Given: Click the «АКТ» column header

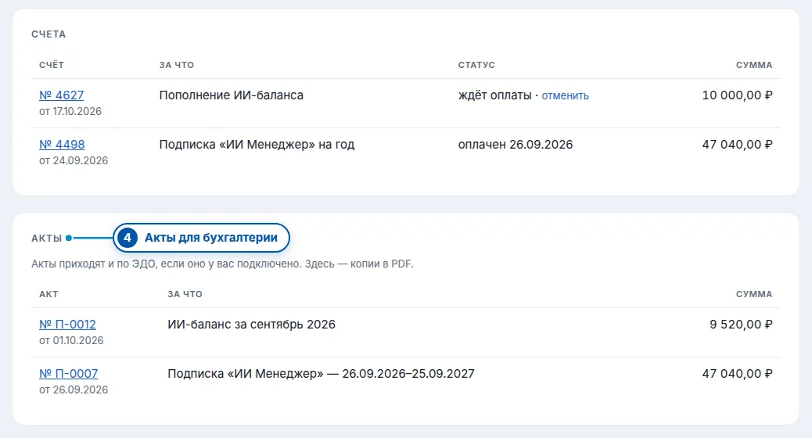Looking at the screenshot, I should pyautogui.click(x=49, y=294).
